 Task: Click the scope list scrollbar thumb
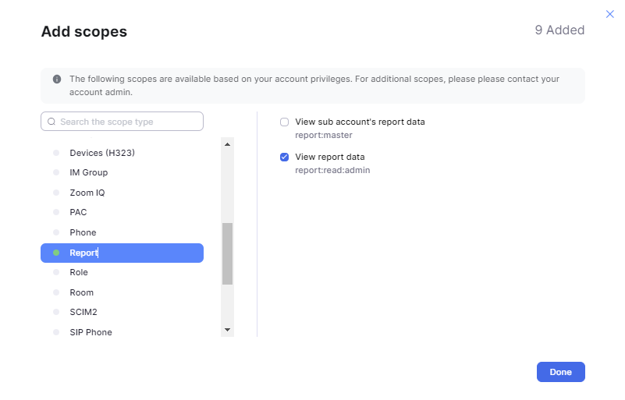(227, 253)
